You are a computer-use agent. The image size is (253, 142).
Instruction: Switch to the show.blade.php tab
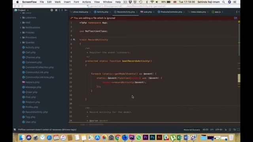[81, 12]
